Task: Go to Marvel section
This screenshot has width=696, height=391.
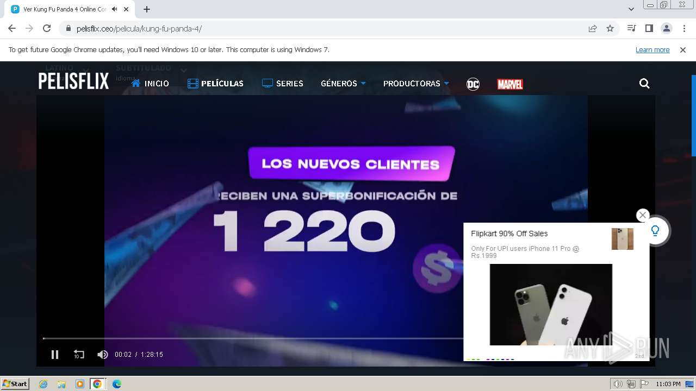Action: tap(510, 84)
